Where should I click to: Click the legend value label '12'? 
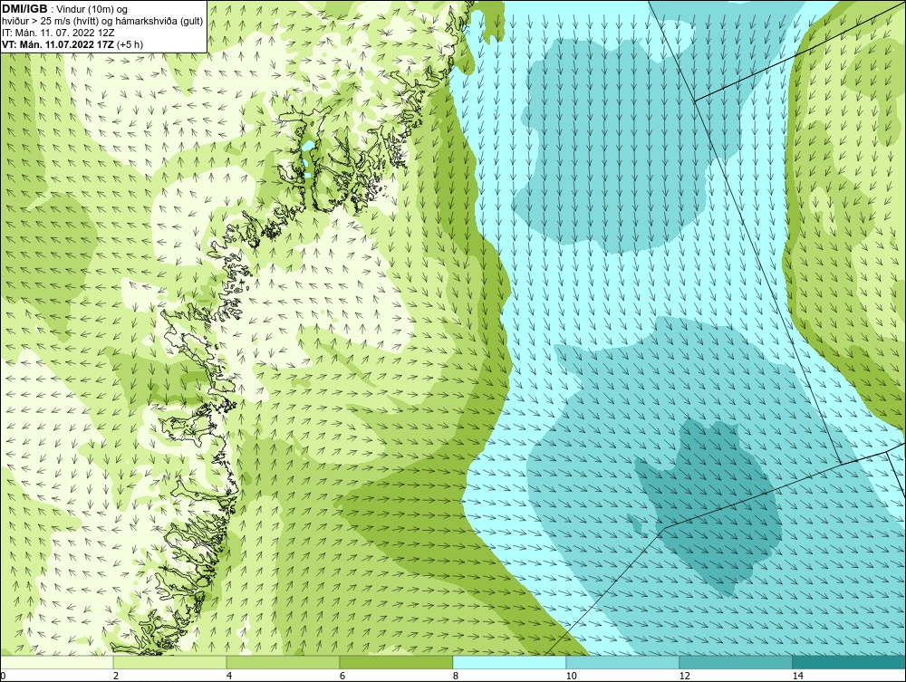[684, 676]
